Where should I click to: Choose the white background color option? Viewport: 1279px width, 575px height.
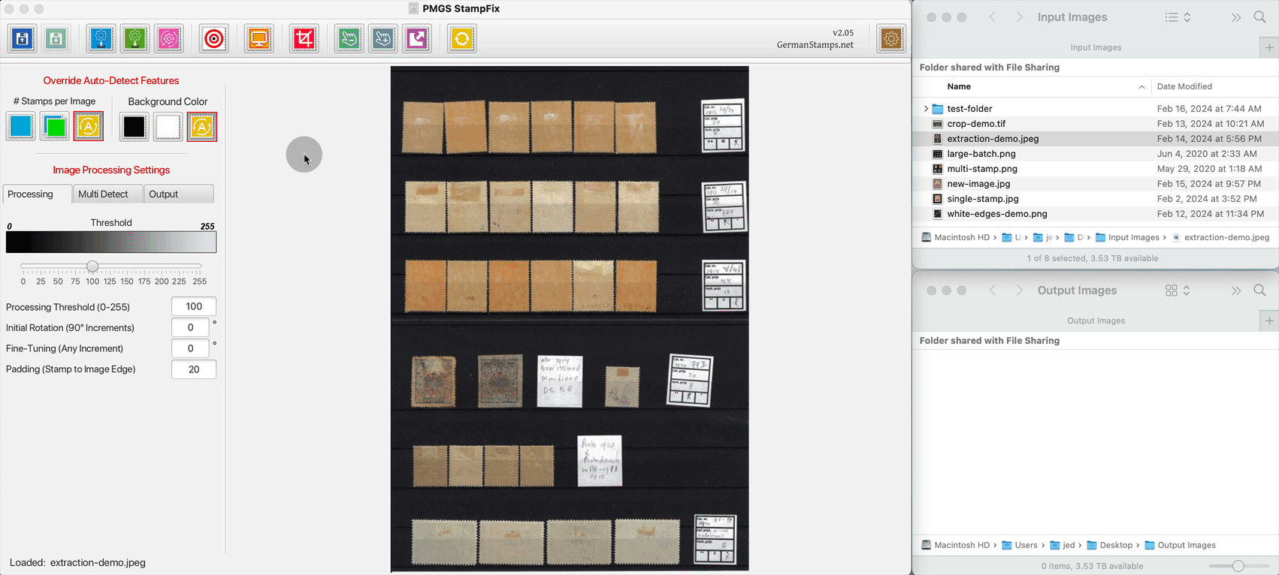(168, 127)
